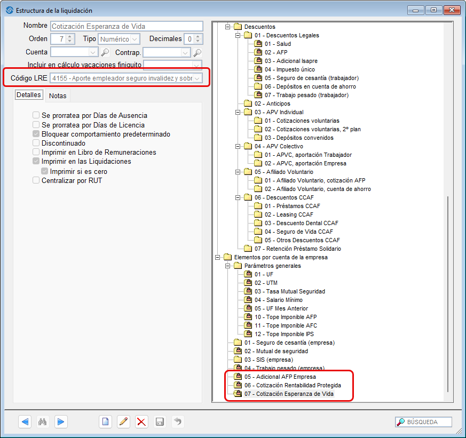Toggle Se prorratea por Días de Licencia
This screenshot has width=466, height=438.
36,125
